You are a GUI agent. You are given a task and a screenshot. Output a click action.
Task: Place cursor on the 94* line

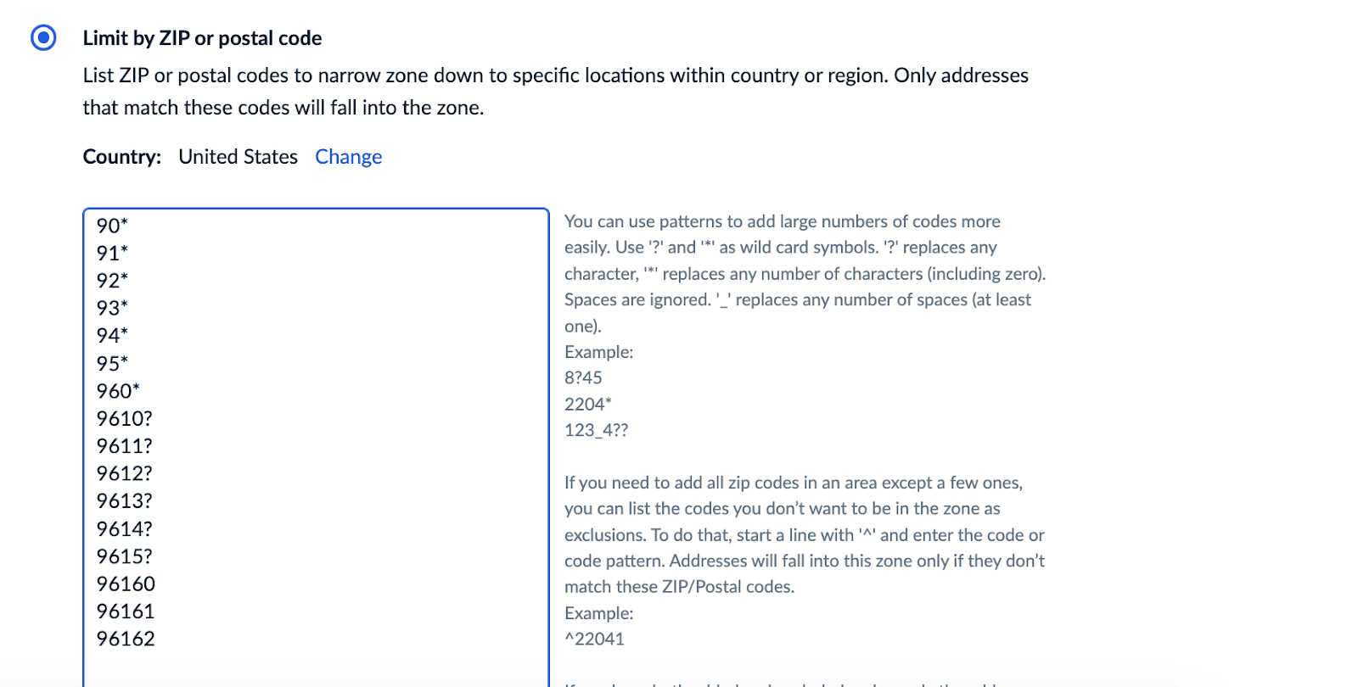point(112,336)
